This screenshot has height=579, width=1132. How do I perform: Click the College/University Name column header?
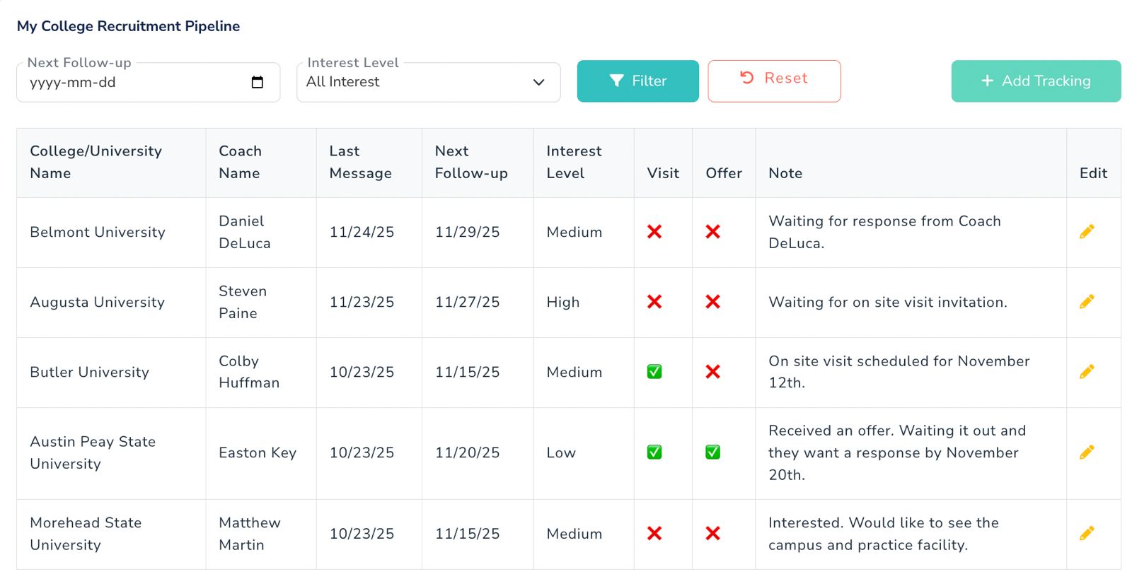96,162
